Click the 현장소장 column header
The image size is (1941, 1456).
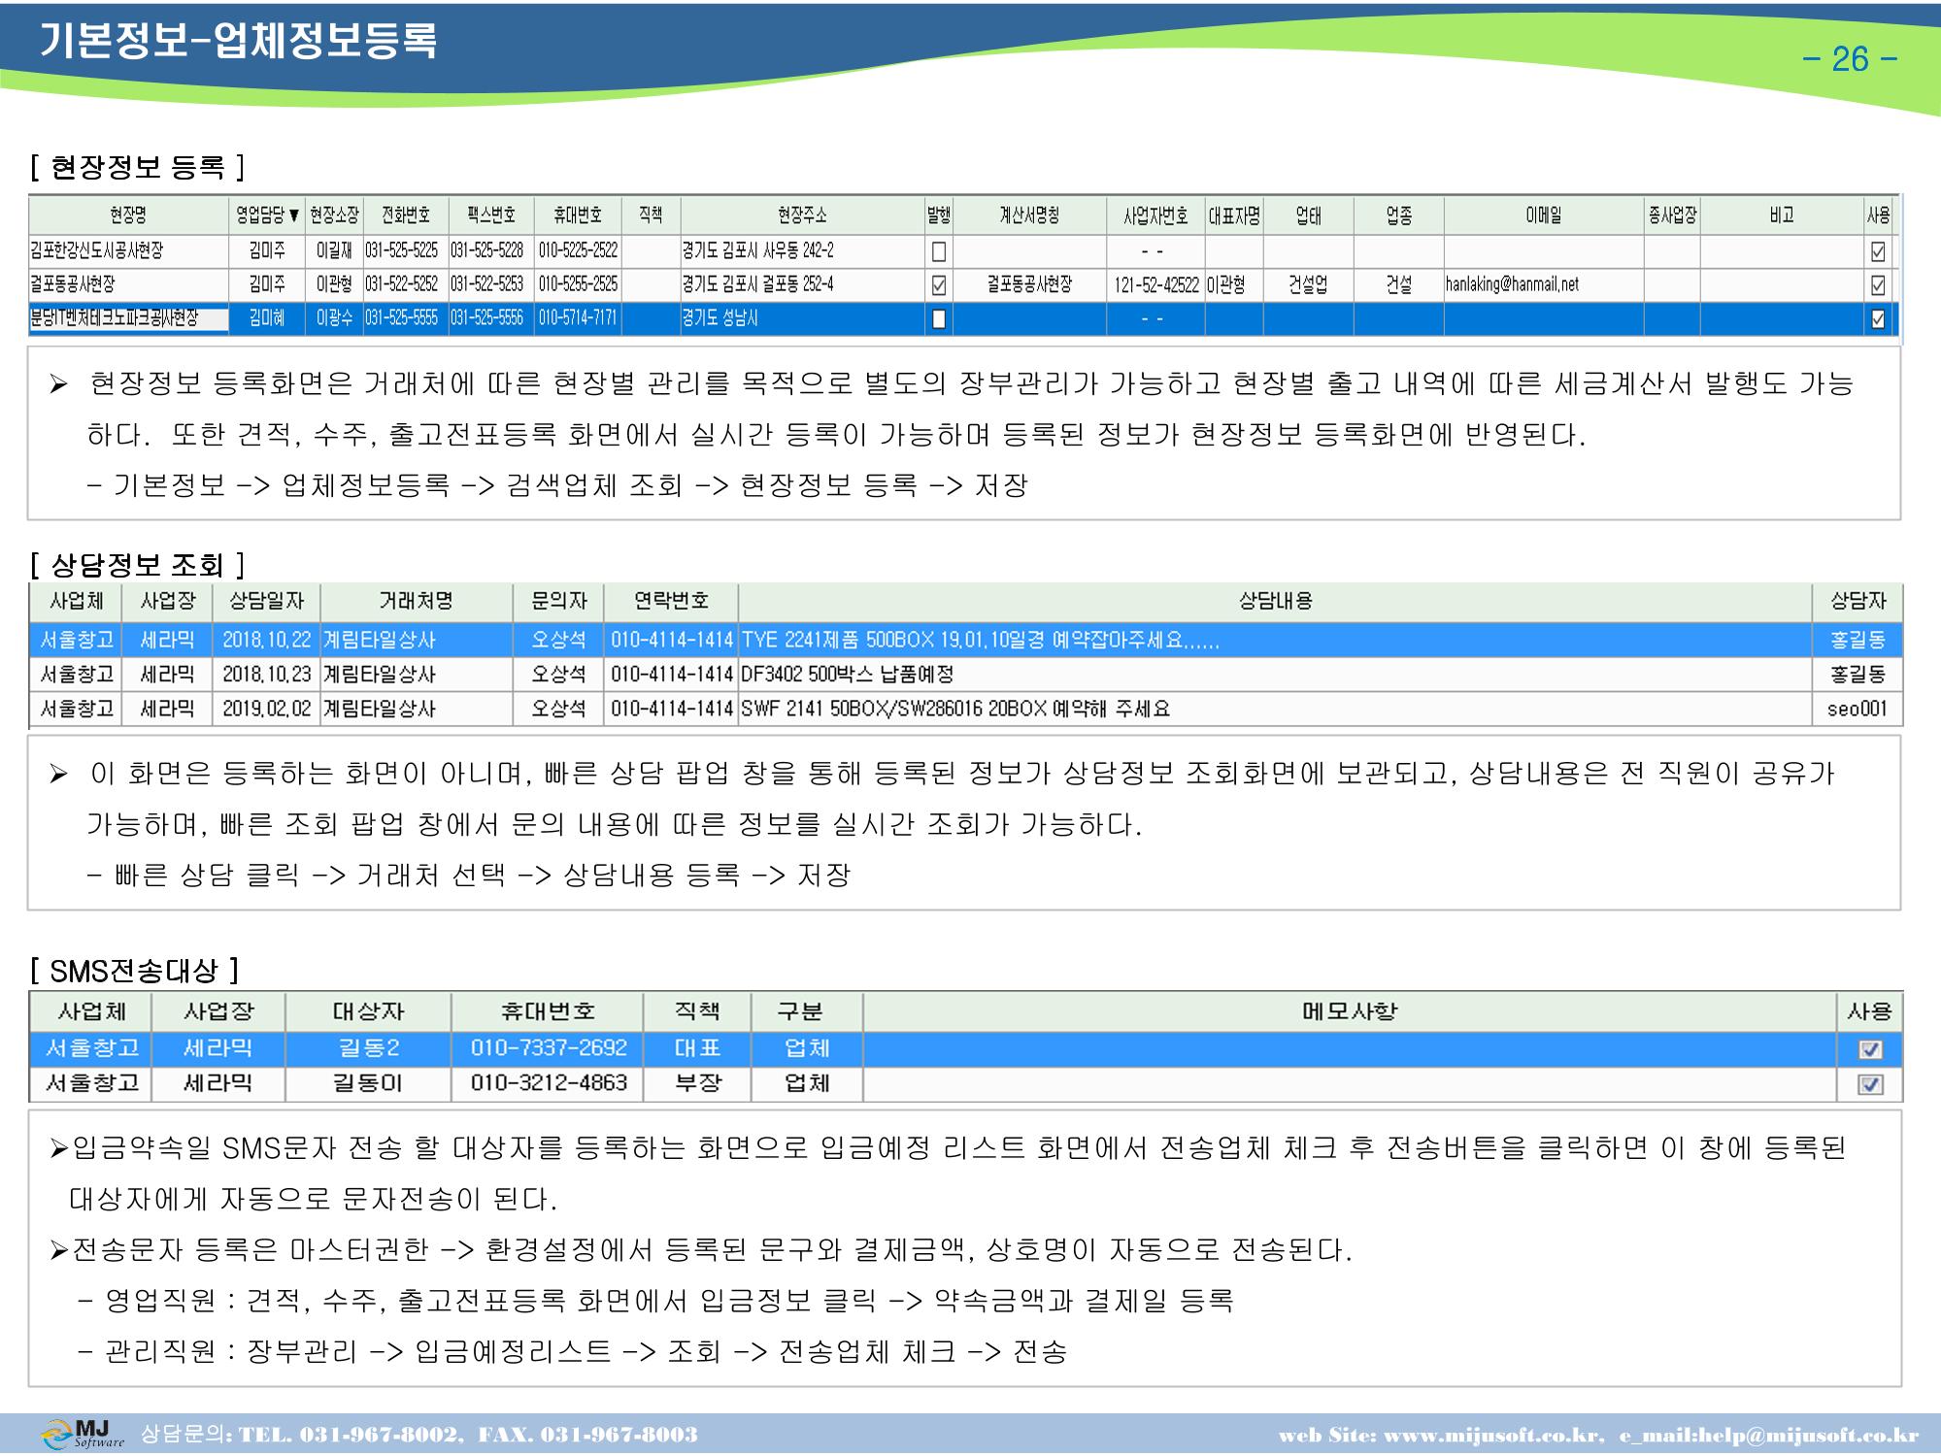tap(334, 215)
